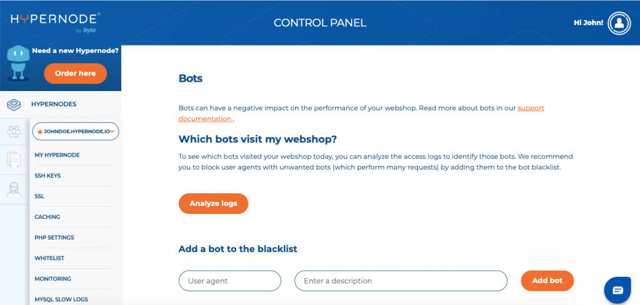Viewport: 640px width, 305px height.
Task: Open the documents sidebar icon
Action: (x=14, y=160)
